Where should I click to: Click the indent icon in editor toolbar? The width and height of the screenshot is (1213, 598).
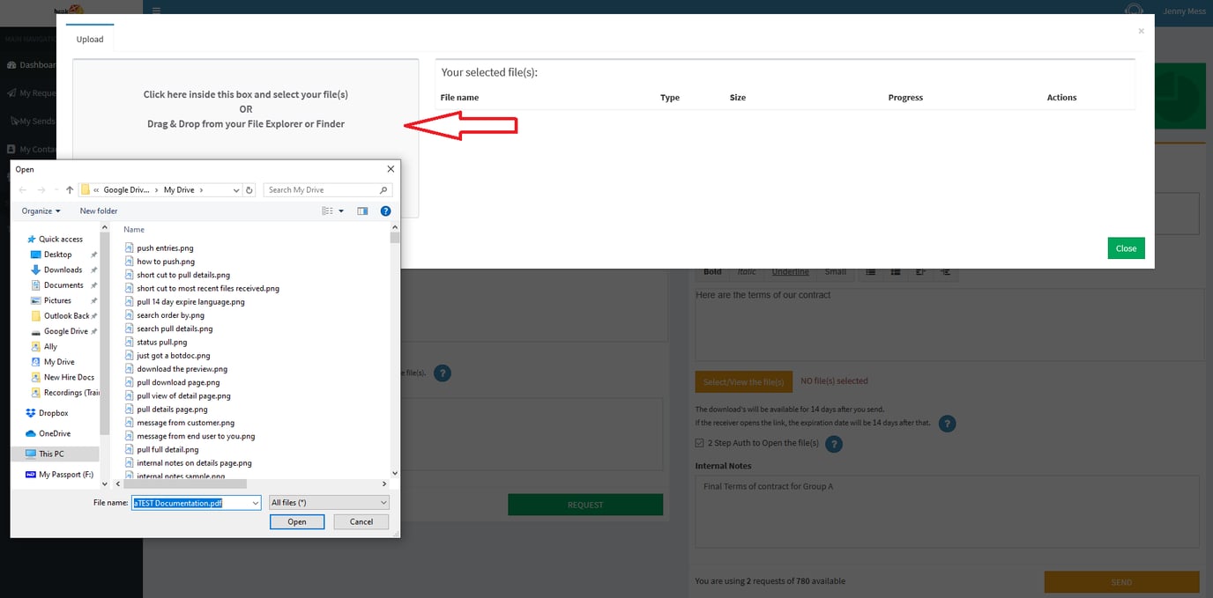tap(945, 272)
